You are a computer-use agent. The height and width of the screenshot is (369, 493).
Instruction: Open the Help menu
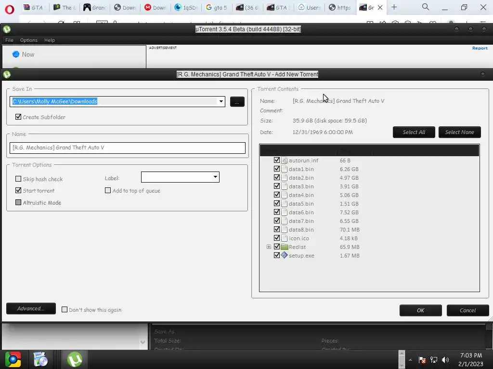(x=50, y=40)
